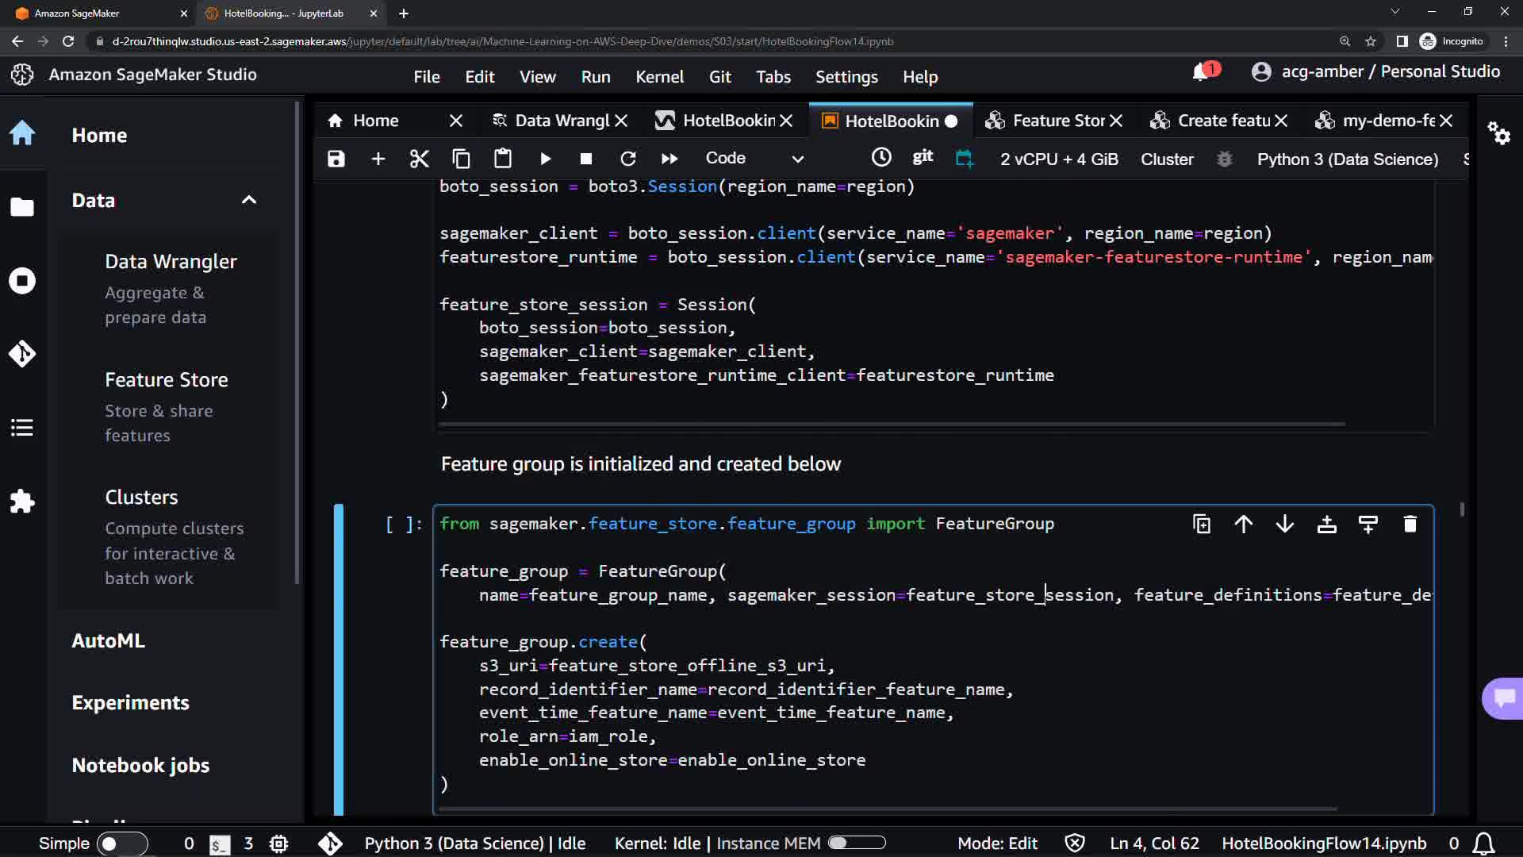Run the selected cell
The image size is (1523, 857).
545,159
